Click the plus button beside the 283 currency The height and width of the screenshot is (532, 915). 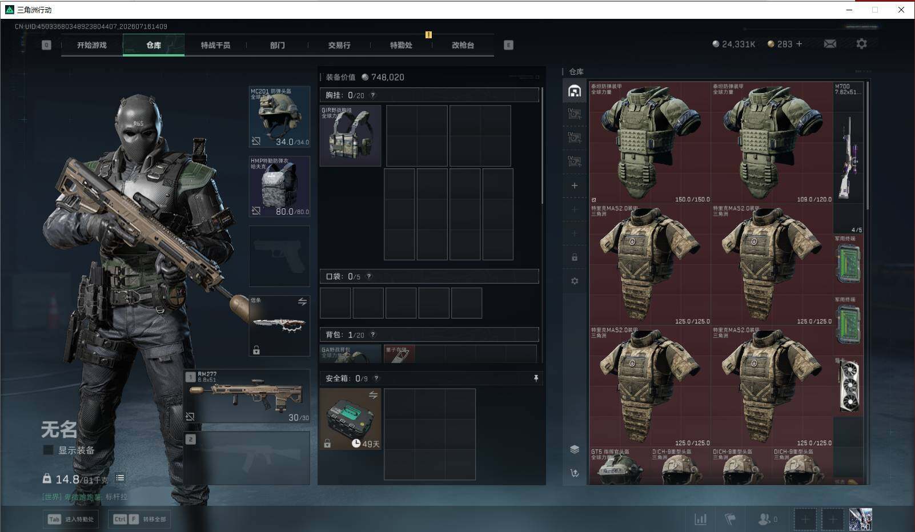(799, 44)
